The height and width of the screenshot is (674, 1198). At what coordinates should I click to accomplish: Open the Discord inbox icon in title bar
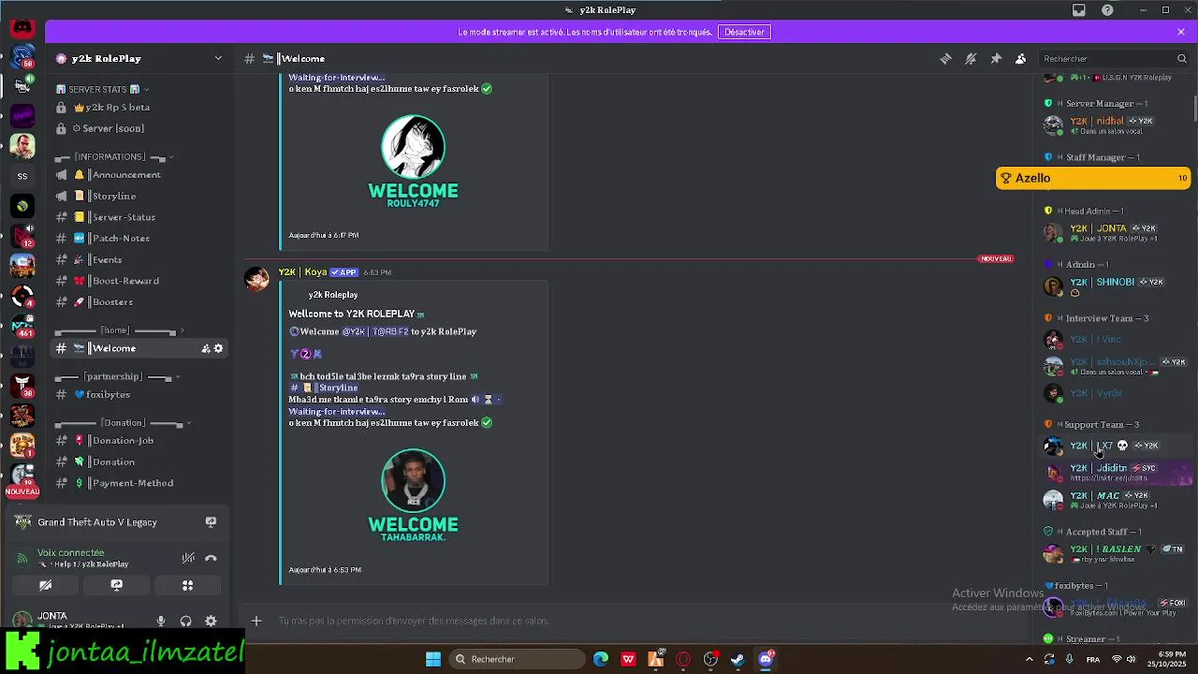pos(1079,10)
